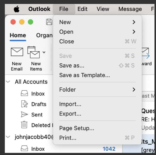Click the Save floppy disk icon

click(49, 22)
